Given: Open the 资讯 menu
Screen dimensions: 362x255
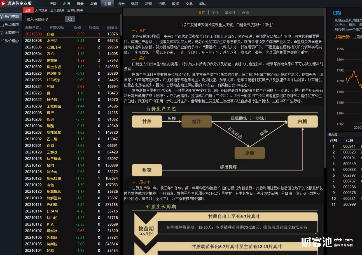Looking at the screenshot, I should coord(162,4).
